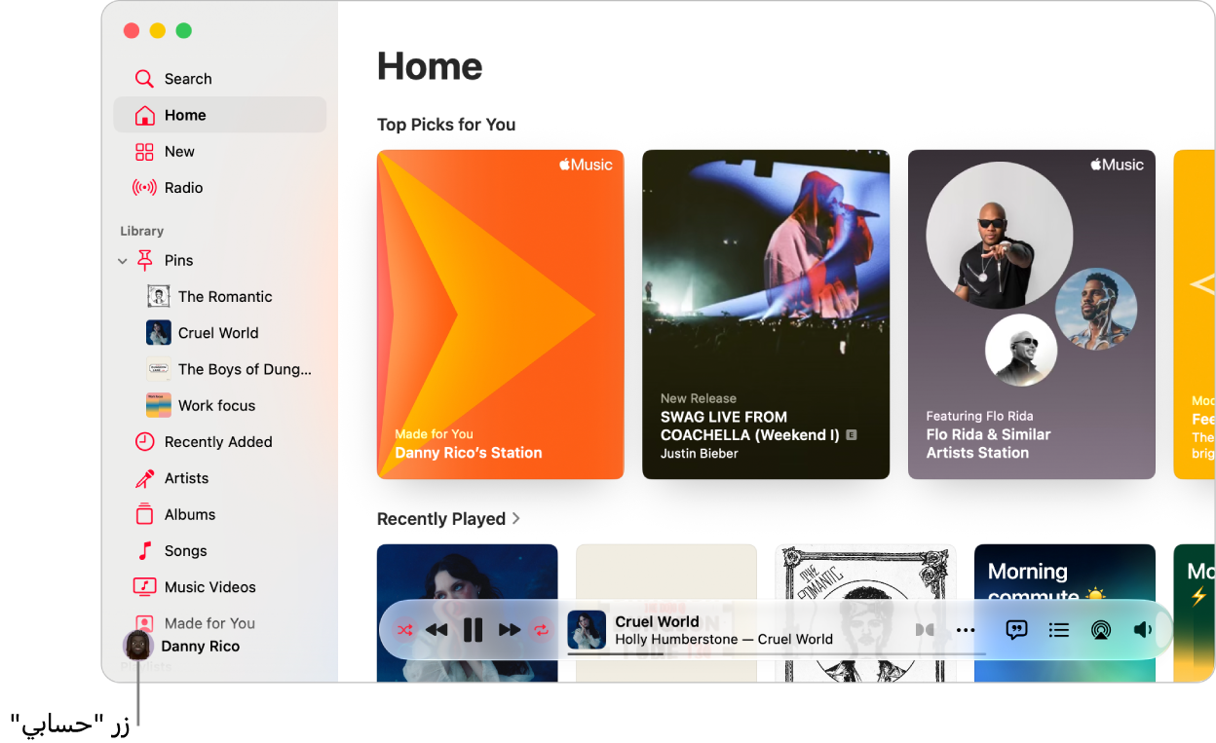Screen dimensions: 1216x743
Task: Click the Justin Bieber artist text
Action: tap(700, 454)
